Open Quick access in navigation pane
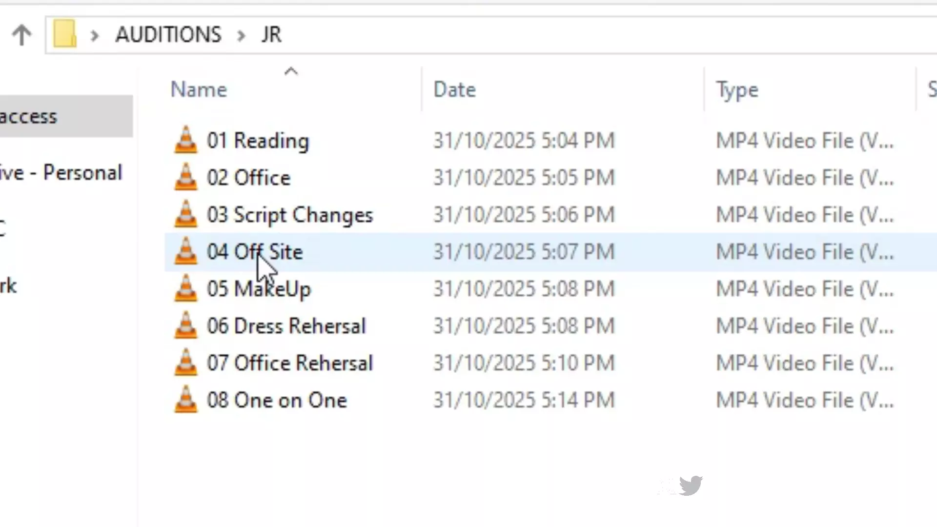937x527 pixels. [x=29, y=117]
